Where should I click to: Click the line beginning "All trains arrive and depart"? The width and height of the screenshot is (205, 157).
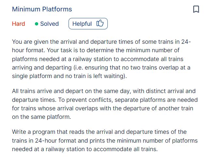(104, 91)
